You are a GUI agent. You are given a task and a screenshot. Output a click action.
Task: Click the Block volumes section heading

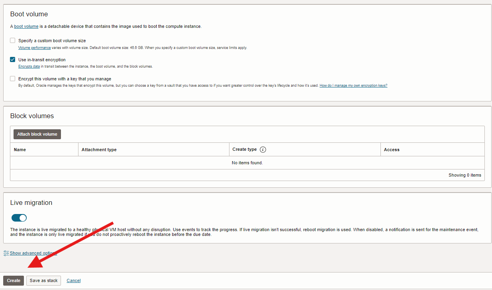pyautogui.click(x=32, y=116)
